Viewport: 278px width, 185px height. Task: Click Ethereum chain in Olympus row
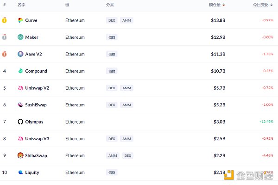tap(75, 122)
